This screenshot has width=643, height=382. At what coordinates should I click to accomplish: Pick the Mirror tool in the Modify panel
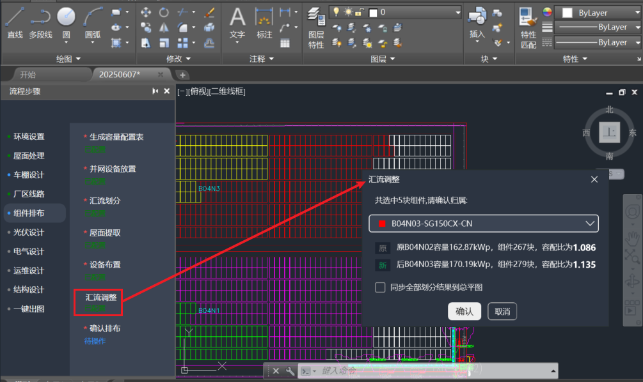[164, 27]
